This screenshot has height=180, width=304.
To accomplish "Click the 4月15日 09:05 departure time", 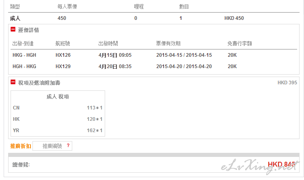I will (x=115, y=55).
